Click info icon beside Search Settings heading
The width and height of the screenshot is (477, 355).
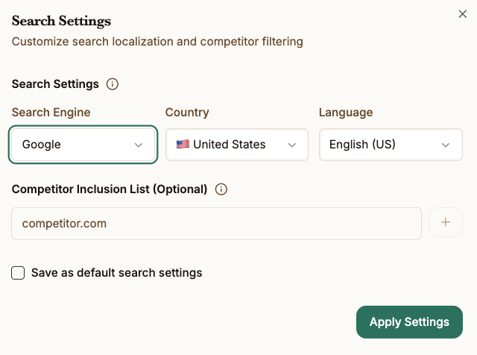[113, 84]
